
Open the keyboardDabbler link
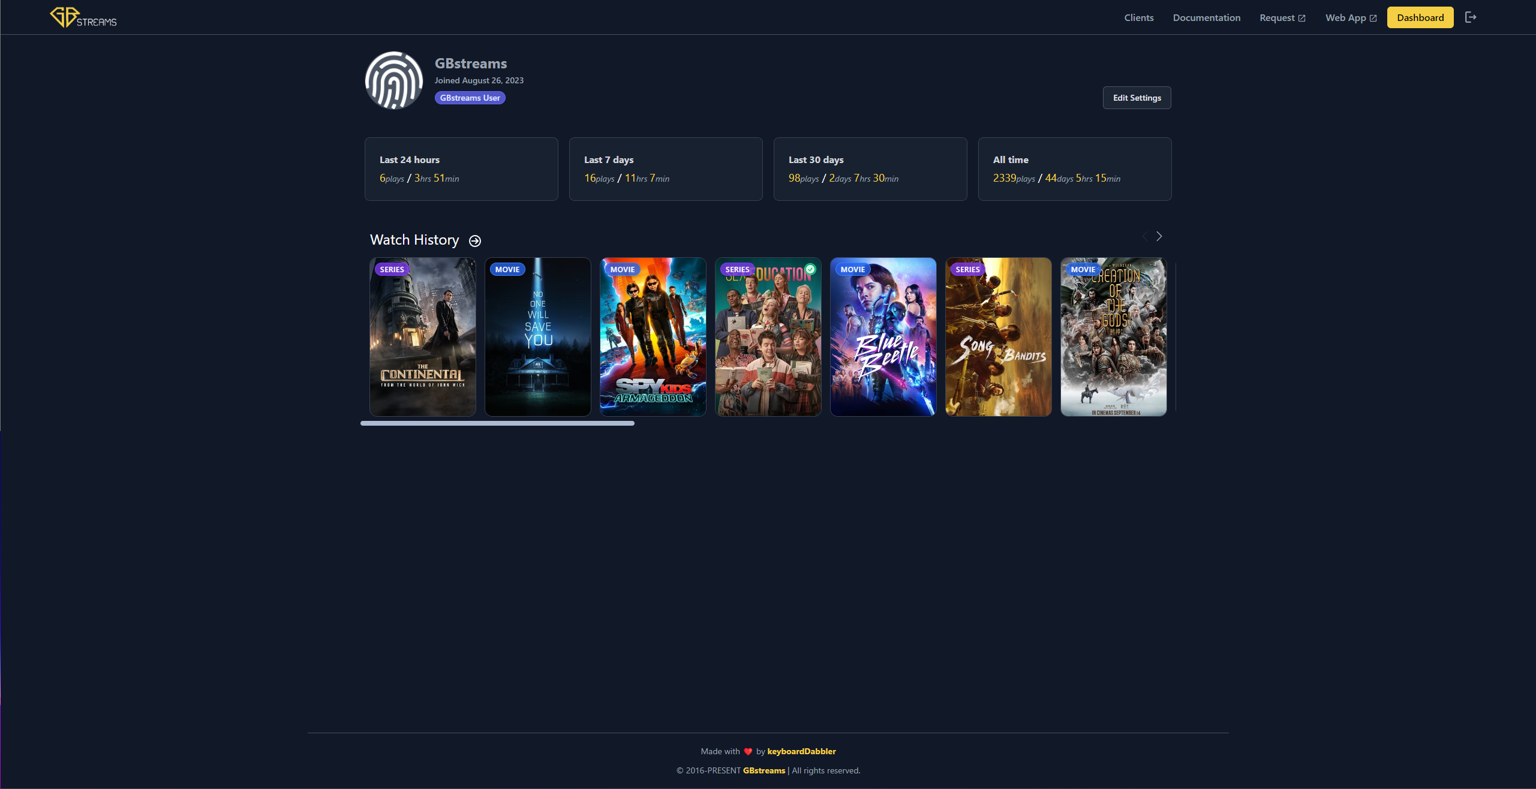(x=801, y=751)
